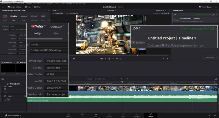Image resolution: width=219 pixels, height=118 pixels.
Task: Choose the H.264 Master render preset
Action: (x=34, y=18)
